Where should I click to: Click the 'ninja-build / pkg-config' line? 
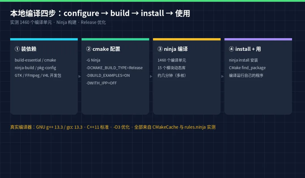35,68
